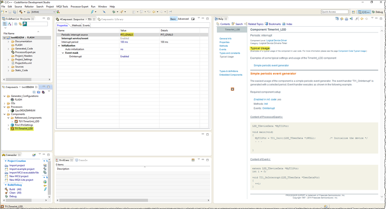Click the Build (All) link in Commander
Viewport: 386px width, 209px height.
pos(15,189)
